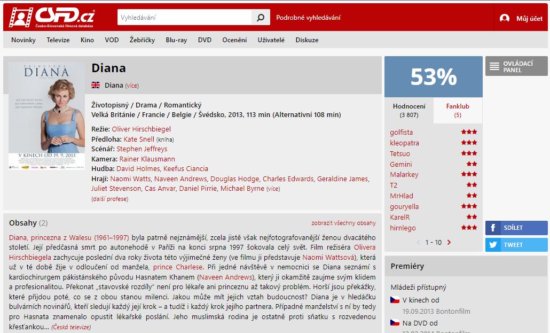Tweet using the Twitter button

coord(516,244)
